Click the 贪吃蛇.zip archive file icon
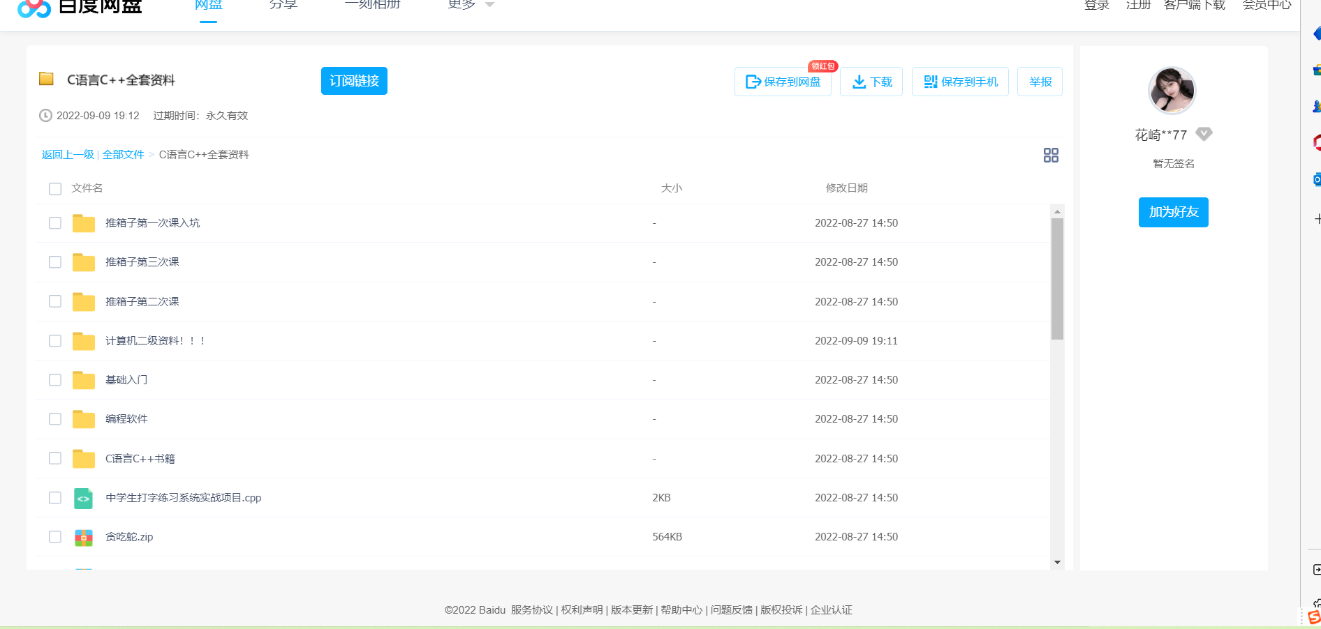Image resolution: width=1321 pixels, height=629 pixels. coord(84,537)
